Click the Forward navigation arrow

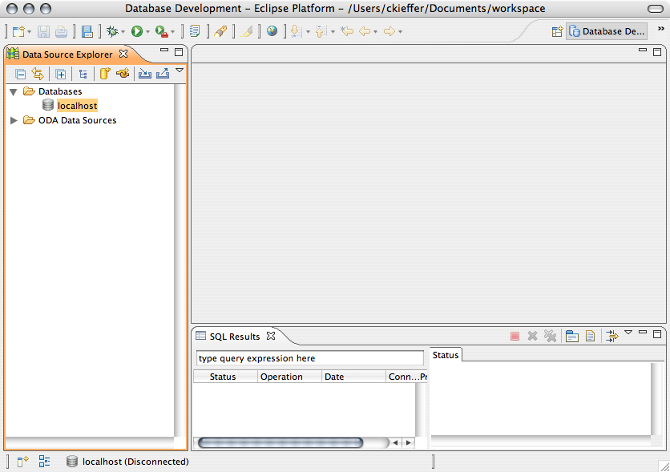tap(389, 31)
